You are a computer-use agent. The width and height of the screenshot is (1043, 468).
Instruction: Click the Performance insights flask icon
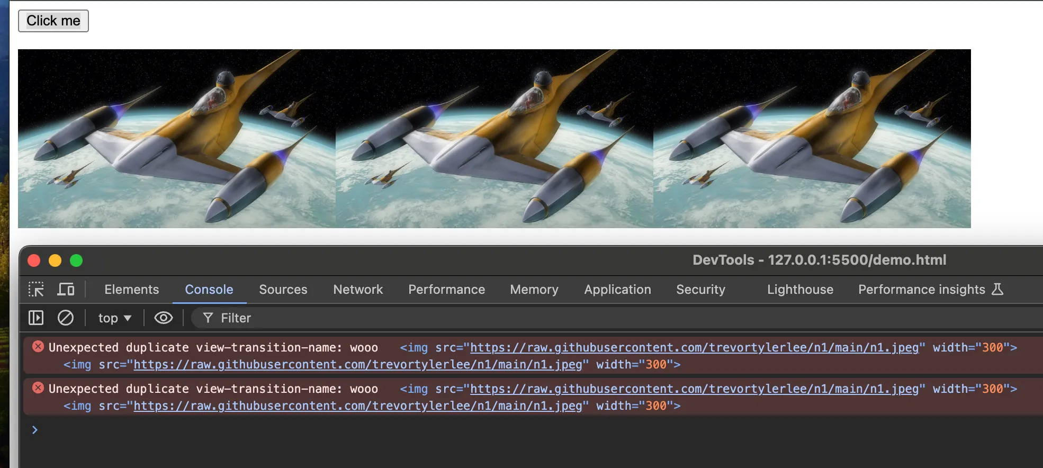pos(997,289)
